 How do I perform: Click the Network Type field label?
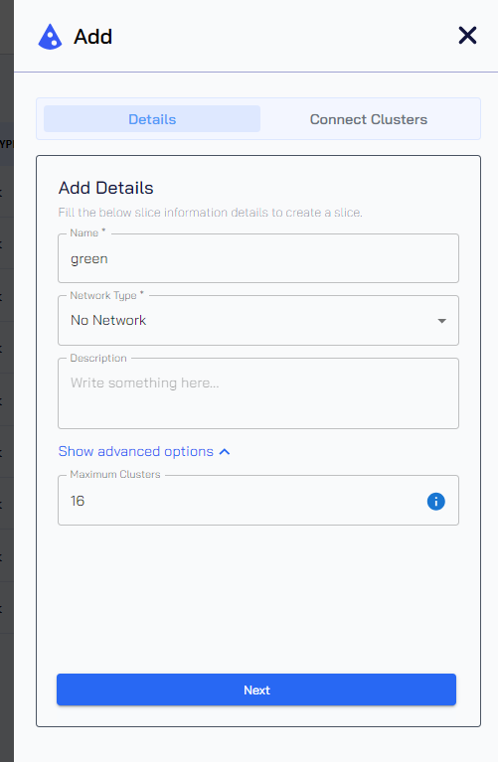[x=106, y=295]
